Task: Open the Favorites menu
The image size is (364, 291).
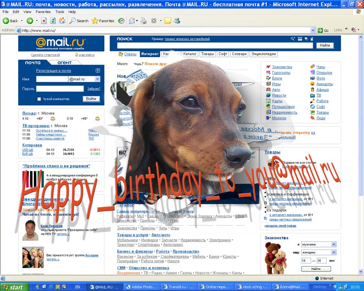Action: click(43, 12)
